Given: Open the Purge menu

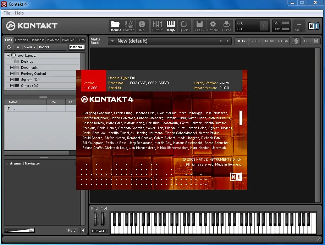Looking at the screenshot, I should click(x=227, y=26).
